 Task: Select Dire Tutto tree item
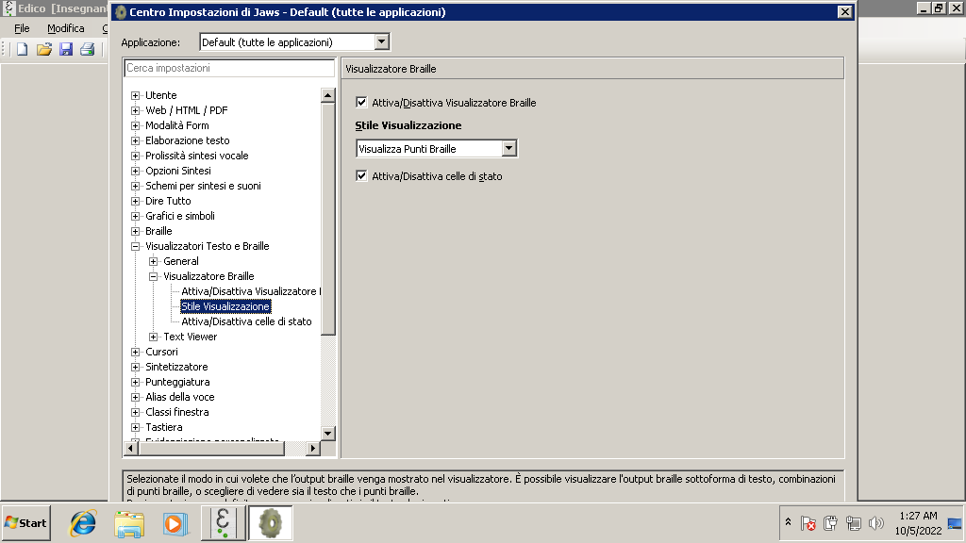point(168,201)
